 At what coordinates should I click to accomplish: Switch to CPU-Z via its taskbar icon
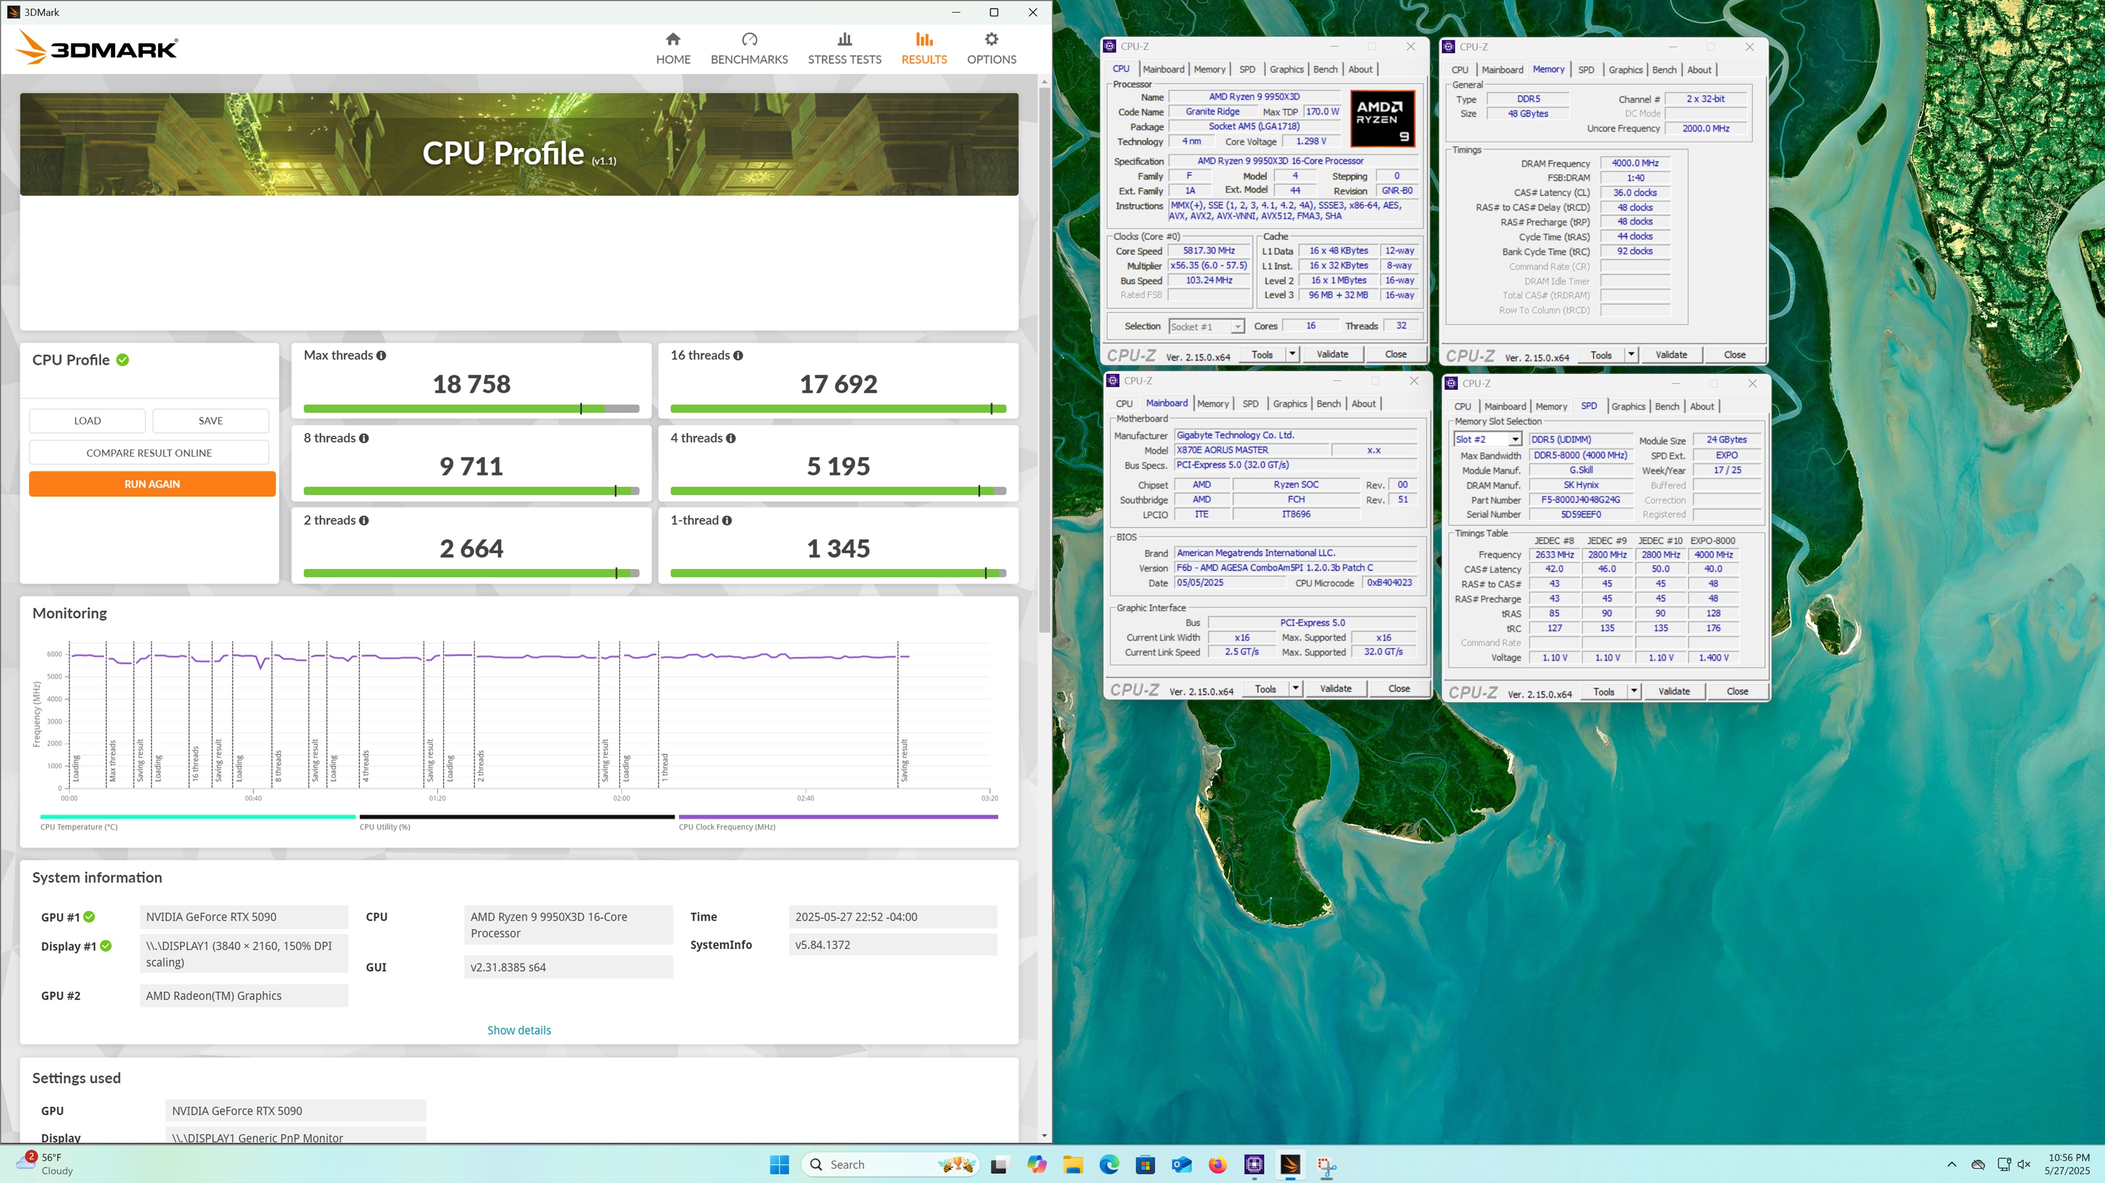[1254, 1164]
